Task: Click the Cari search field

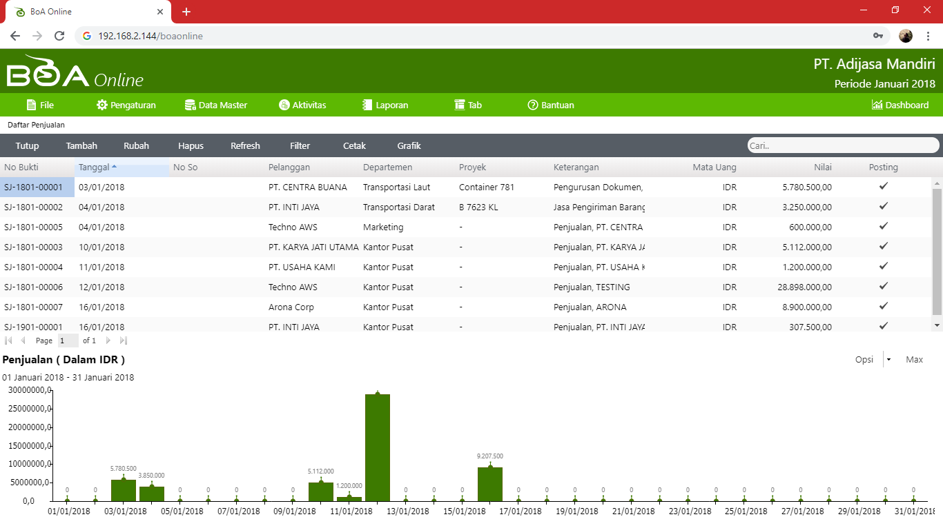Action: click(x=842, y=145)
